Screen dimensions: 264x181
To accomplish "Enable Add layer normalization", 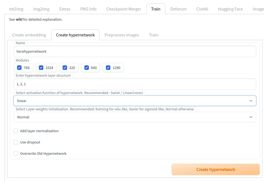I will [16, 131].
